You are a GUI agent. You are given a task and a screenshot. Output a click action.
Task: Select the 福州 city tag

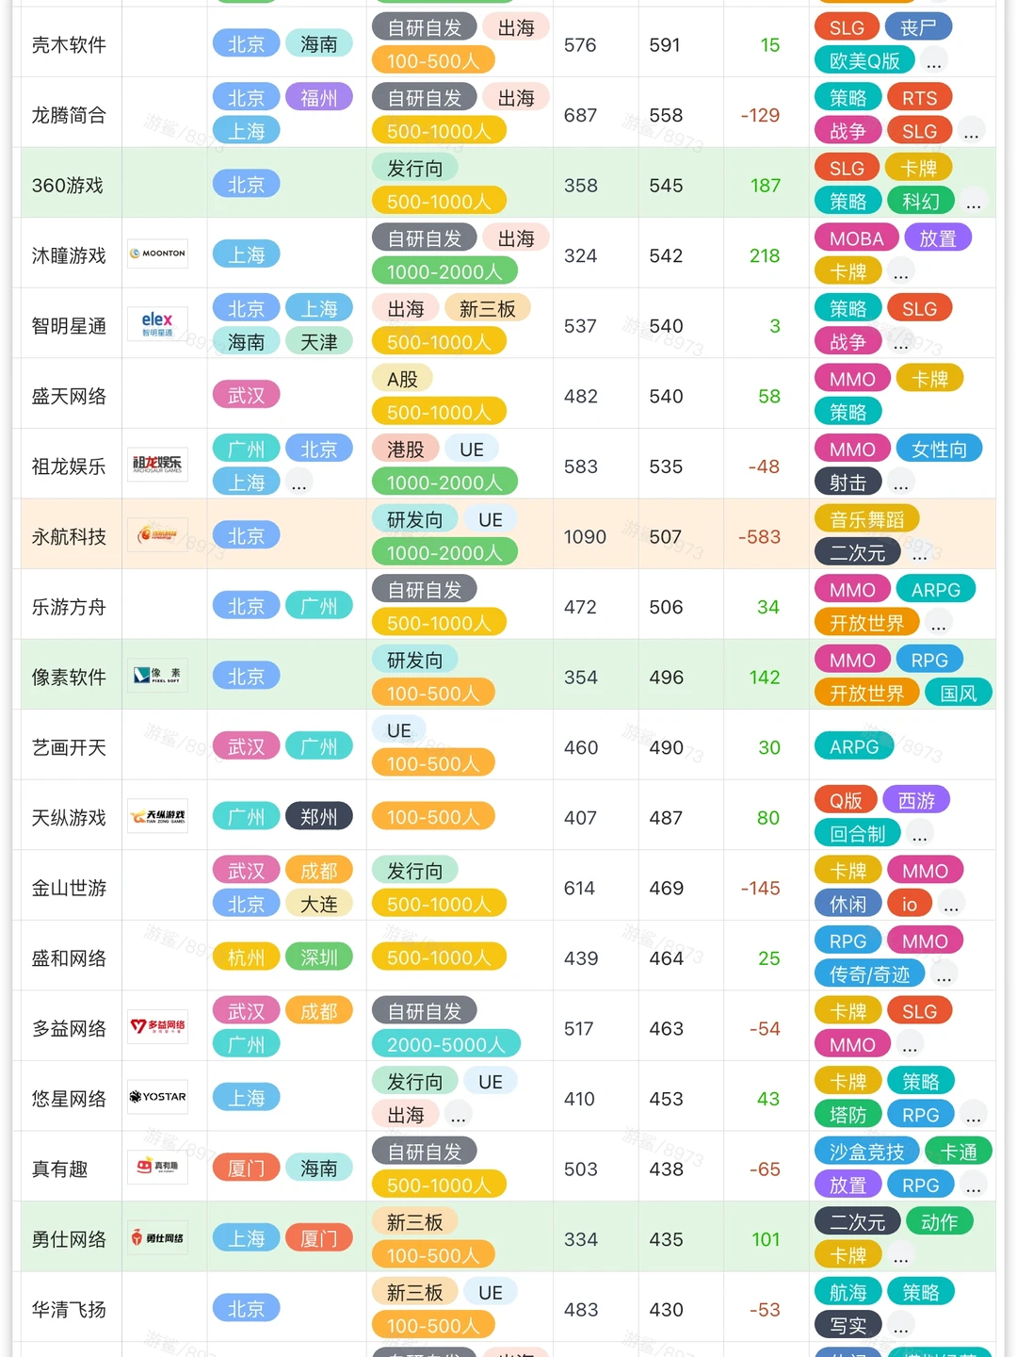click(318, 97)
